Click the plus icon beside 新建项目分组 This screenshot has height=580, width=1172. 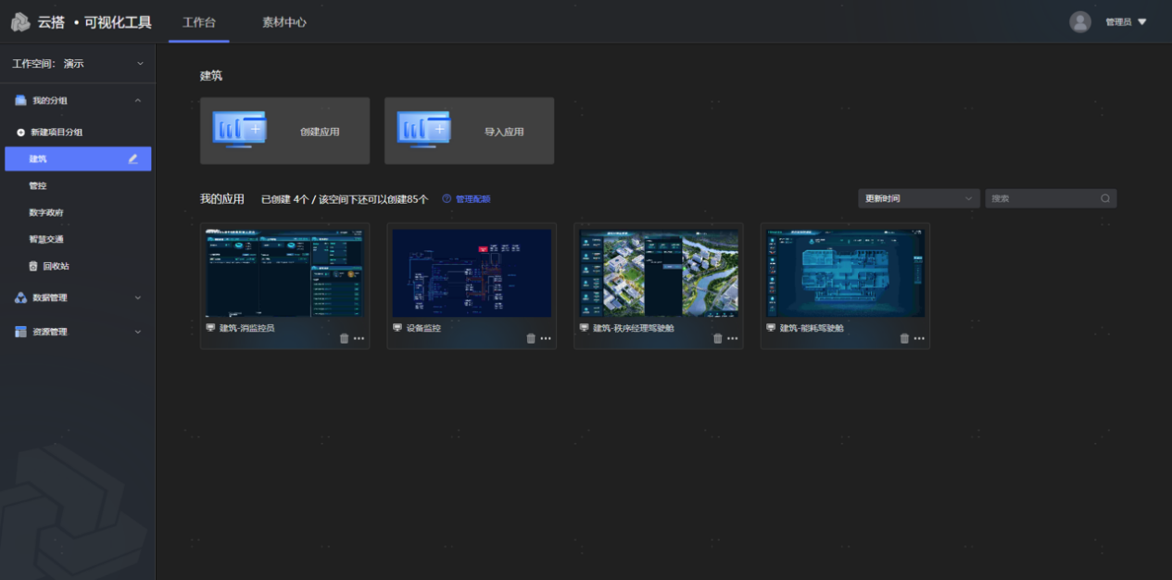pos(21,132)
